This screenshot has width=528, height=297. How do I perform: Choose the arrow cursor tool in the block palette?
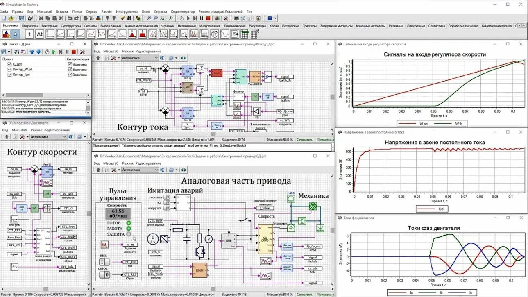pyautogui.click(x=16, y=34)
